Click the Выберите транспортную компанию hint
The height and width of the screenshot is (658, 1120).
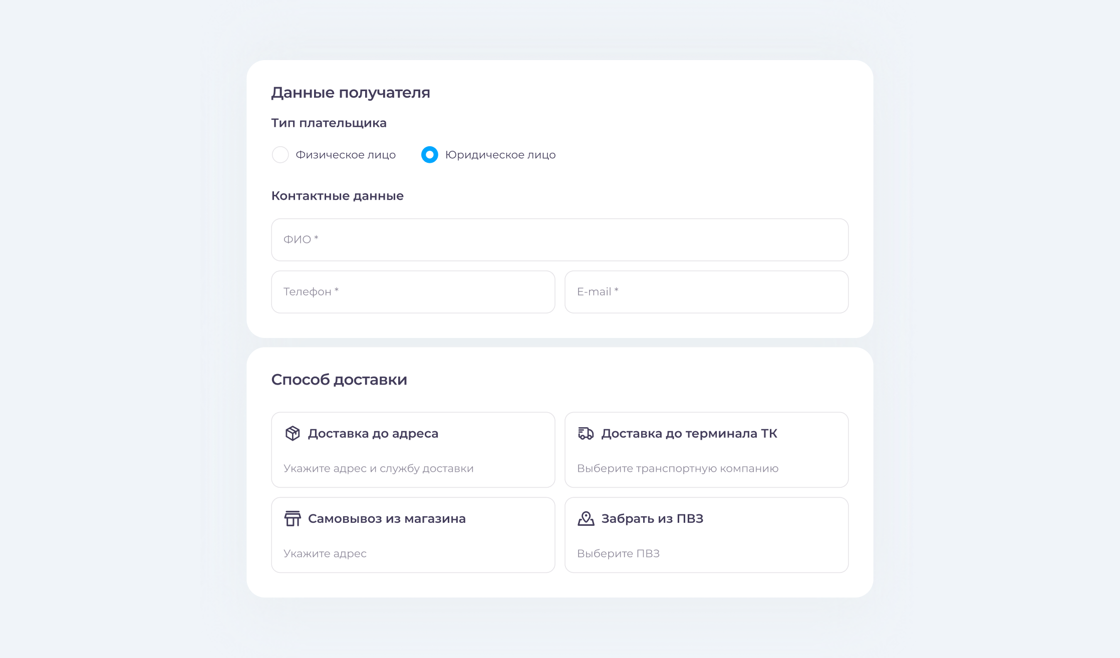click(677, 468)
